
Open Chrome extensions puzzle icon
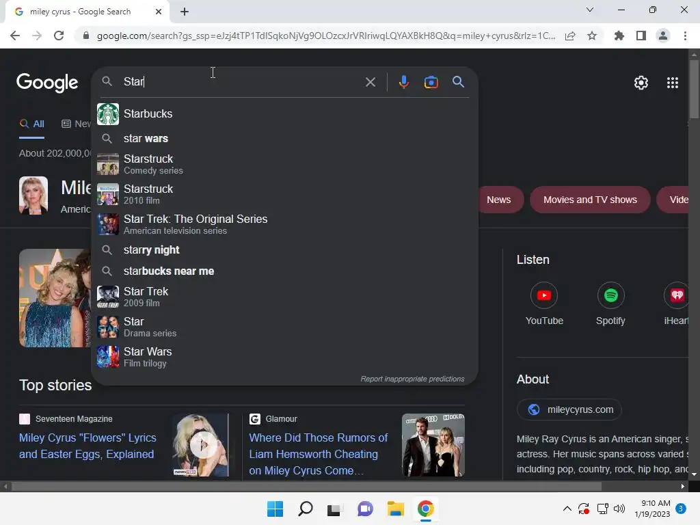[619, 36]
